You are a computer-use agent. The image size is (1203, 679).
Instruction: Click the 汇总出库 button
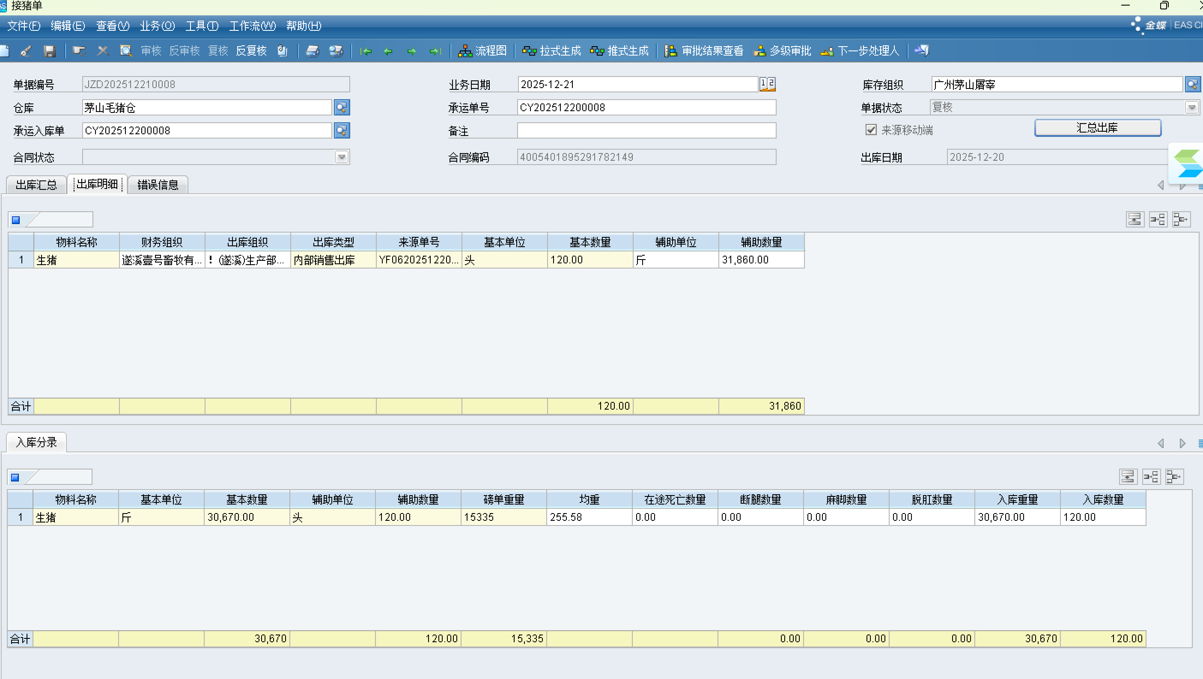click(x=1097, y=128)
